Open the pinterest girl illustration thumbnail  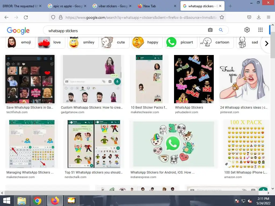[x=244, y=79]
